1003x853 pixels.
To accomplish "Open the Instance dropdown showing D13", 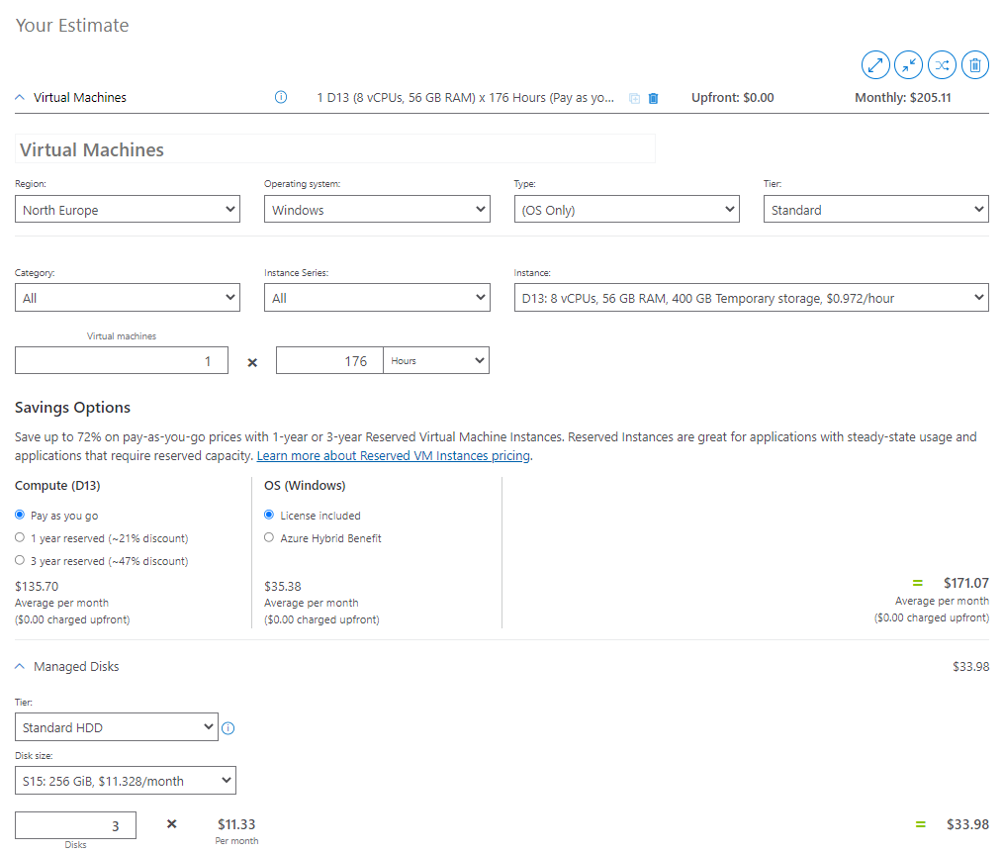I will coord(752,298).
